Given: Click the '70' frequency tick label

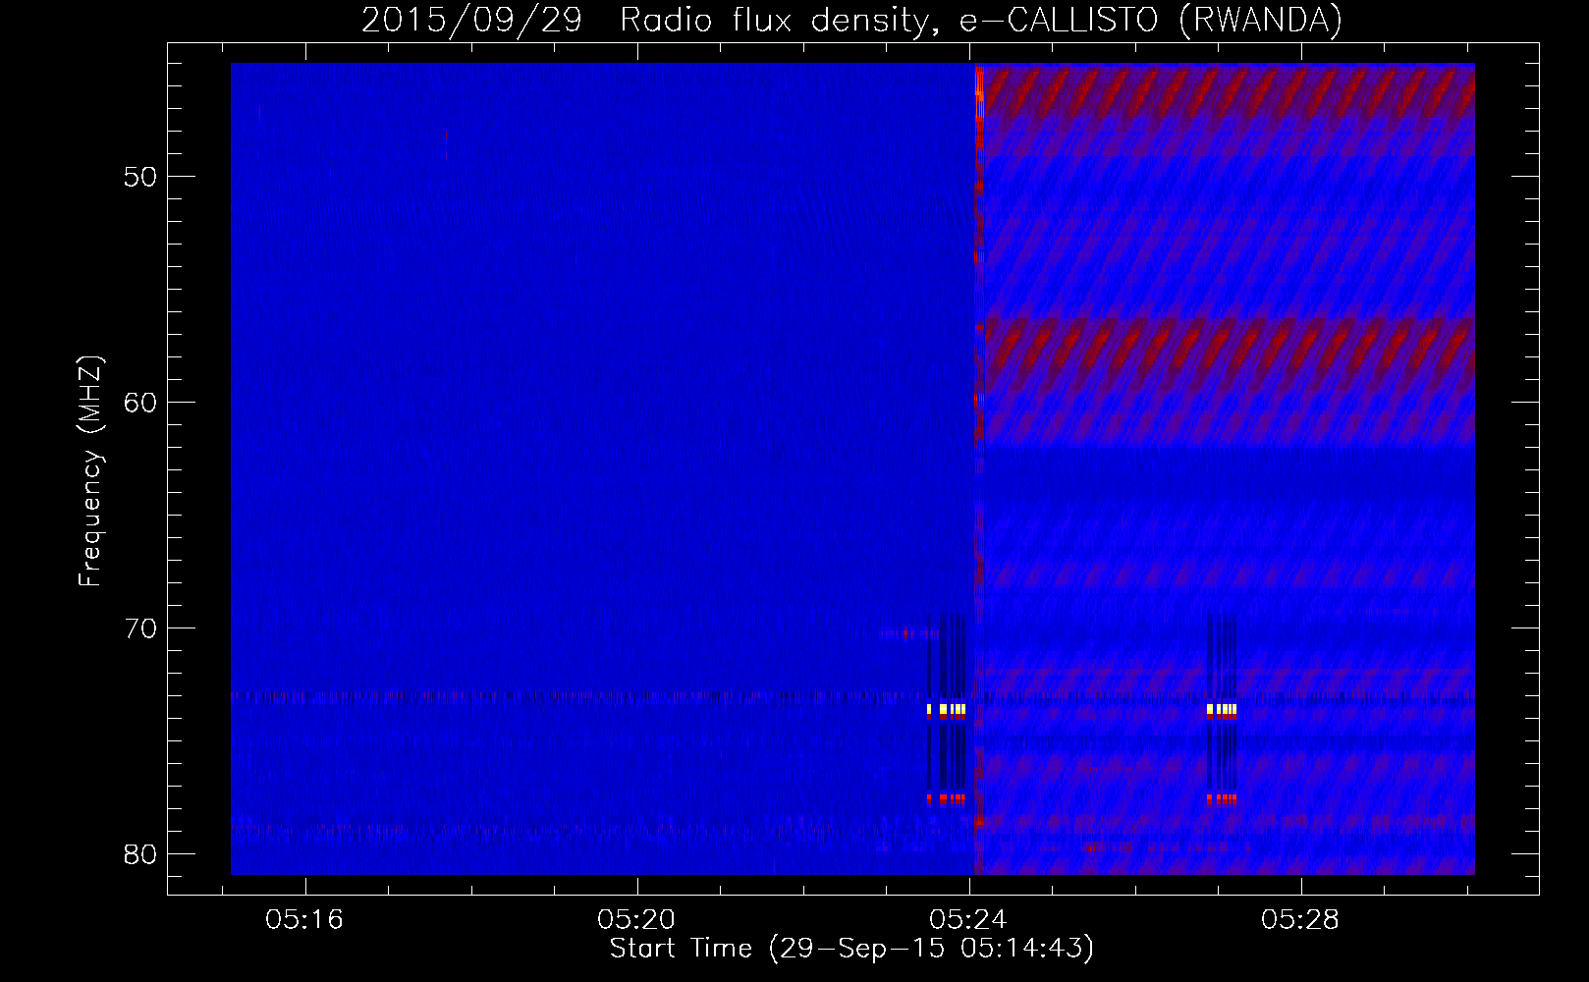Looking at the screenshot, I should (x=140, y=628).
